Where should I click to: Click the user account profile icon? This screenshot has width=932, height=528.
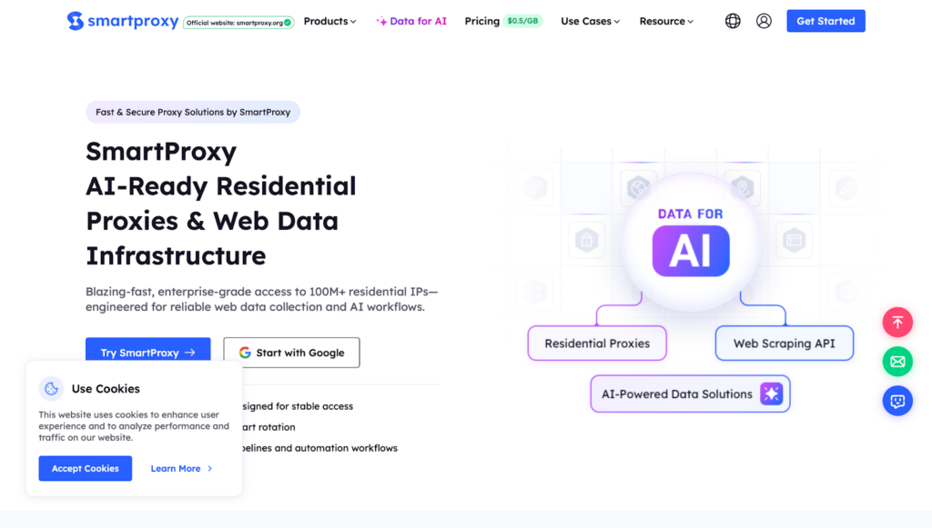click(764, 21)
